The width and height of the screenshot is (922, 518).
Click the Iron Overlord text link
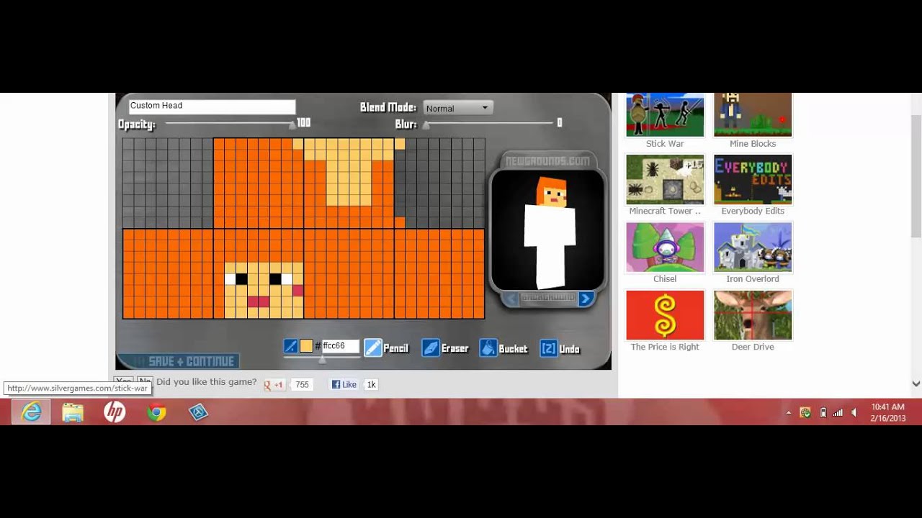pos(753,279)
